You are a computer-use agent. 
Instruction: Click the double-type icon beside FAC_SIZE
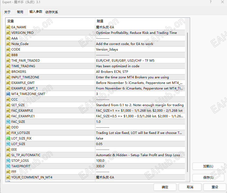coord(8,122)
